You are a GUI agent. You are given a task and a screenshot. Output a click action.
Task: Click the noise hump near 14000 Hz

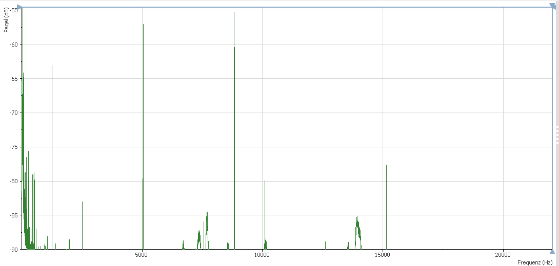(x=358, y=233)
